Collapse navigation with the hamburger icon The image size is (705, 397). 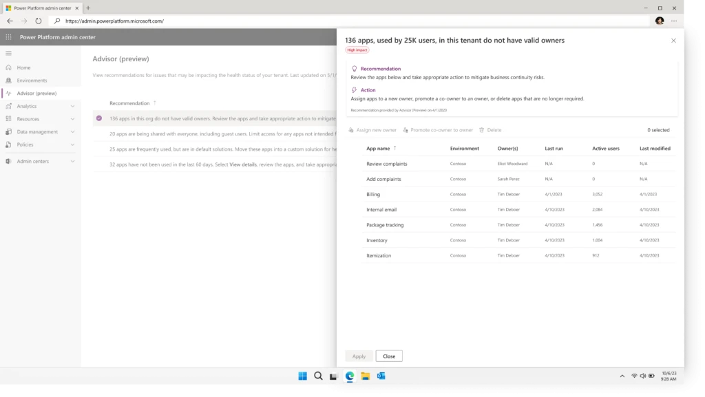(x=9, y=52)
